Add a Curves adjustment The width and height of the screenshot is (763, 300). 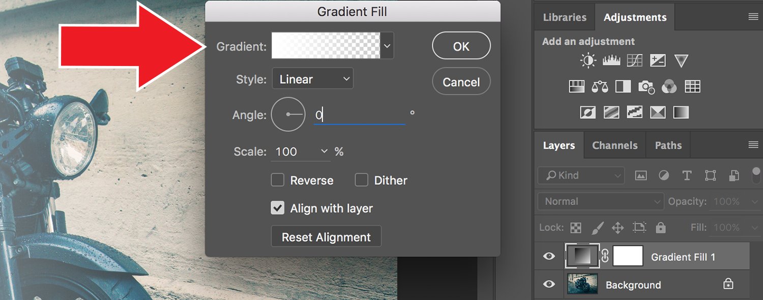coord(635,61)
